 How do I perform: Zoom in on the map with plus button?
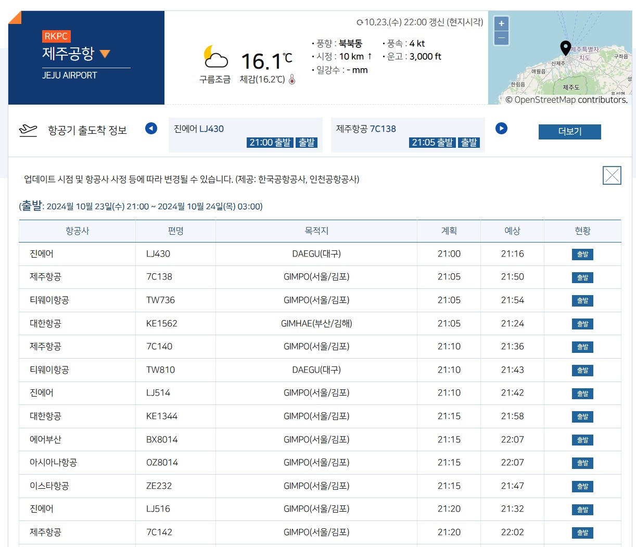500,23
